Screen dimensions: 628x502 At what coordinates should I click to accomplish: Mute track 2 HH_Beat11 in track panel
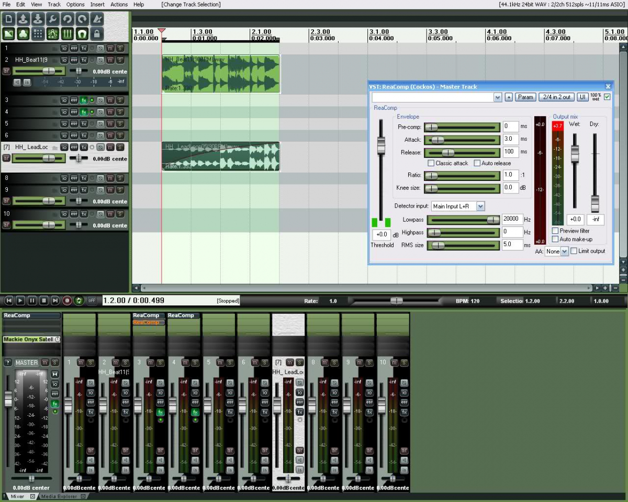tap(110, 60)
